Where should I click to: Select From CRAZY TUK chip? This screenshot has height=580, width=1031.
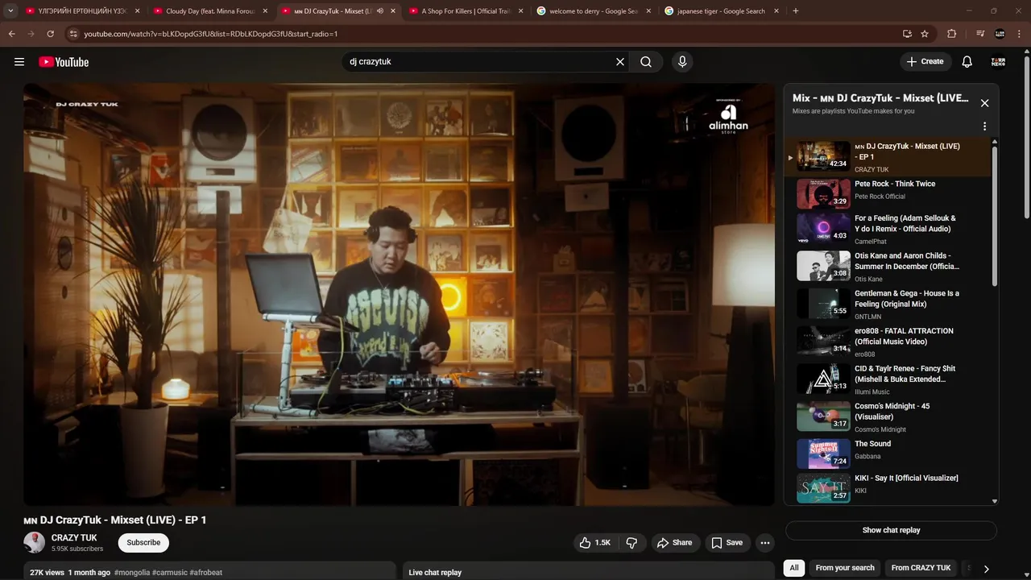[921, 568]
